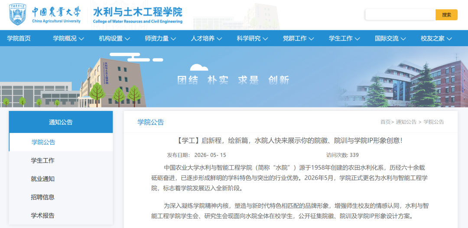Click the 首页 breadcrumb link
Viewport: 468px width, 228px height.
point(385,122)
